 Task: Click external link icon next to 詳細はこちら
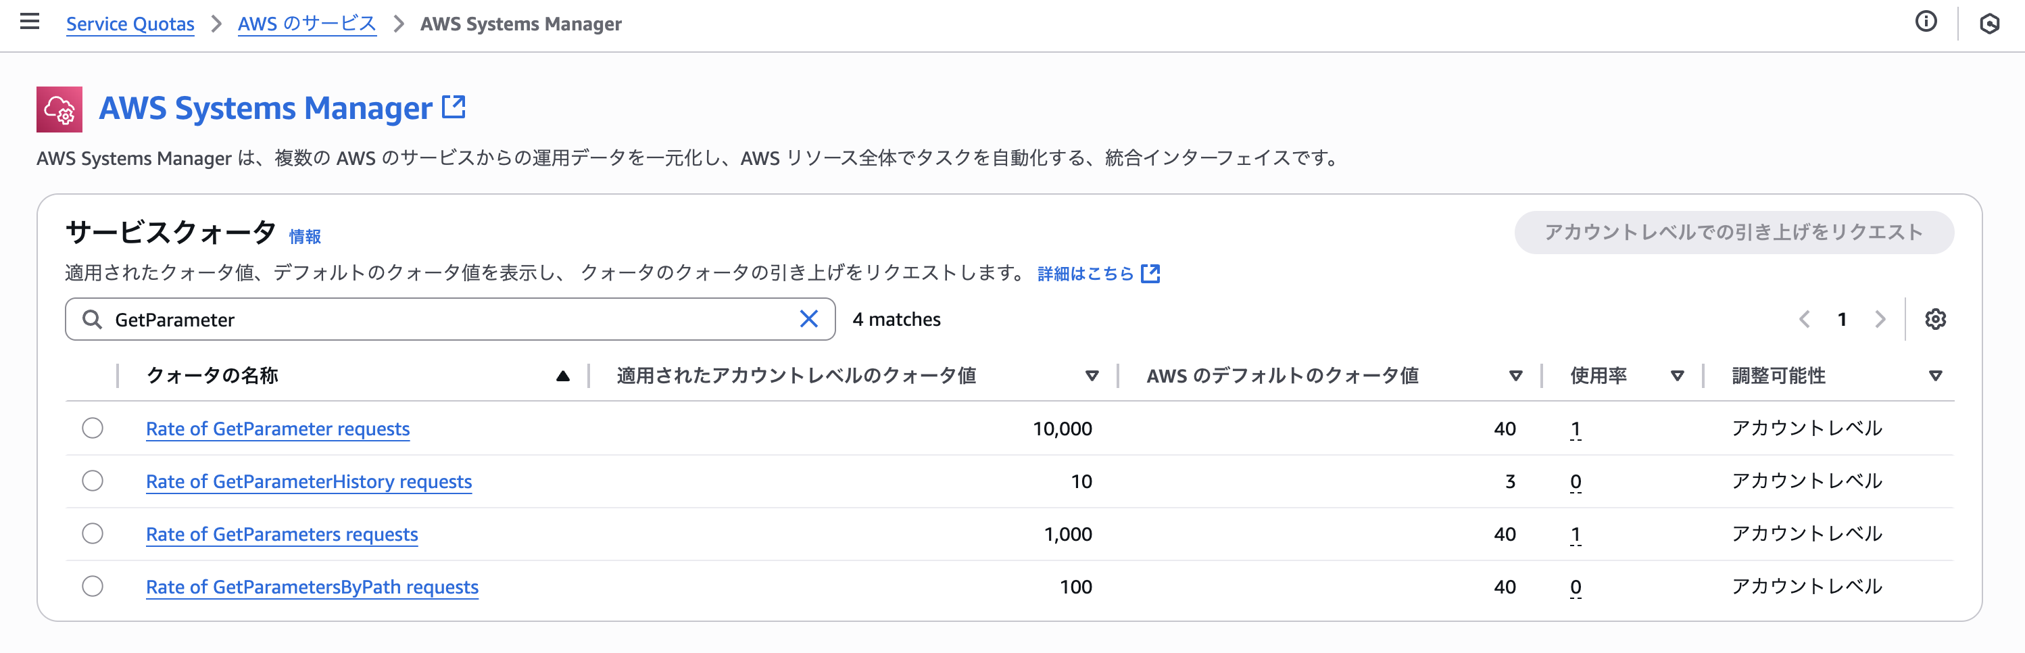(1150, 274)
